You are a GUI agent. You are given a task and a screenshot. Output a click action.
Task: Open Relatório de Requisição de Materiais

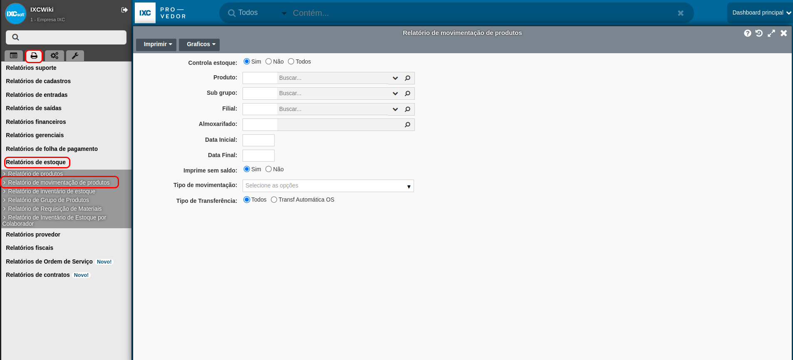[x=55, y=209]
